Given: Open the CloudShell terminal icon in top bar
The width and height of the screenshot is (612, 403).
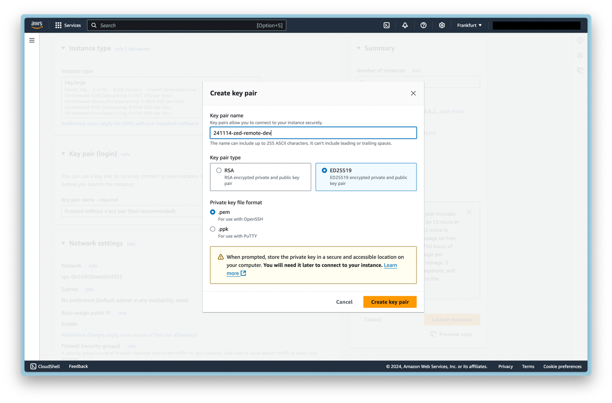Looking at the screenshot, I should pos(386,25).
